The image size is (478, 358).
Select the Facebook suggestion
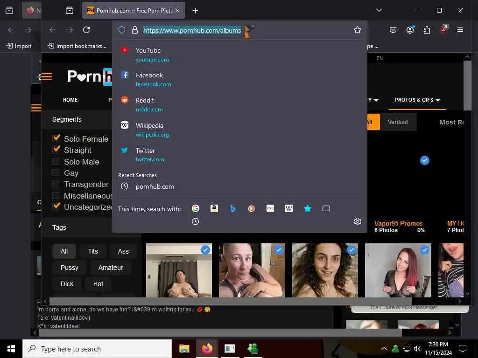tap(239, 79)
